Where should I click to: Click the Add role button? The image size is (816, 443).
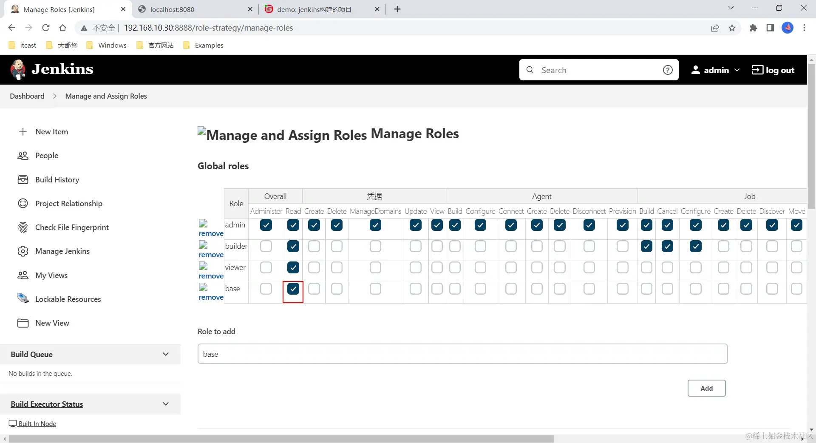click(706, 388)
